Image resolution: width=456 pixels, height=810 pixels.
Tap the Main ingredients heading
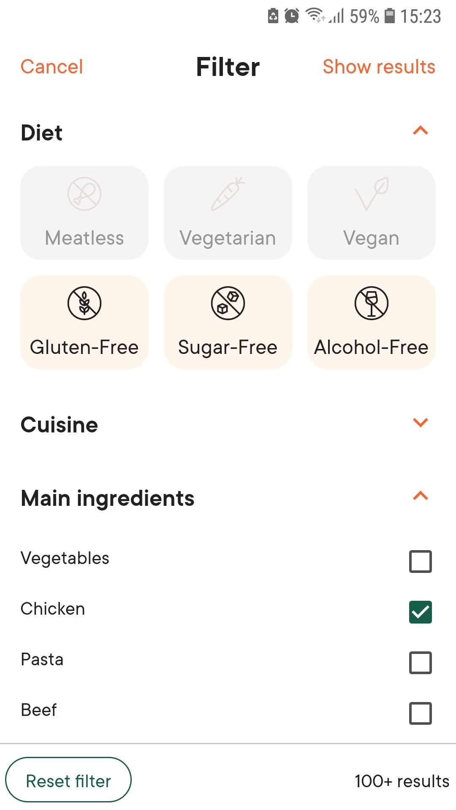point(108,498)
